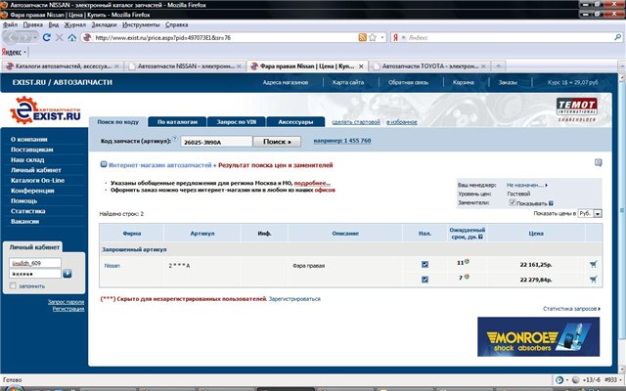
Task: Open the new tab plus button
Action: coord(498,66)
